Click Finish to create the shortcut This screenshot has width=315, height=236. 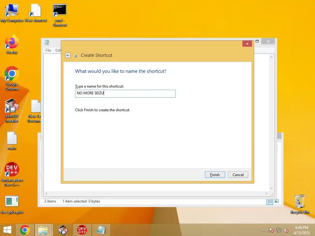(215, 175)
